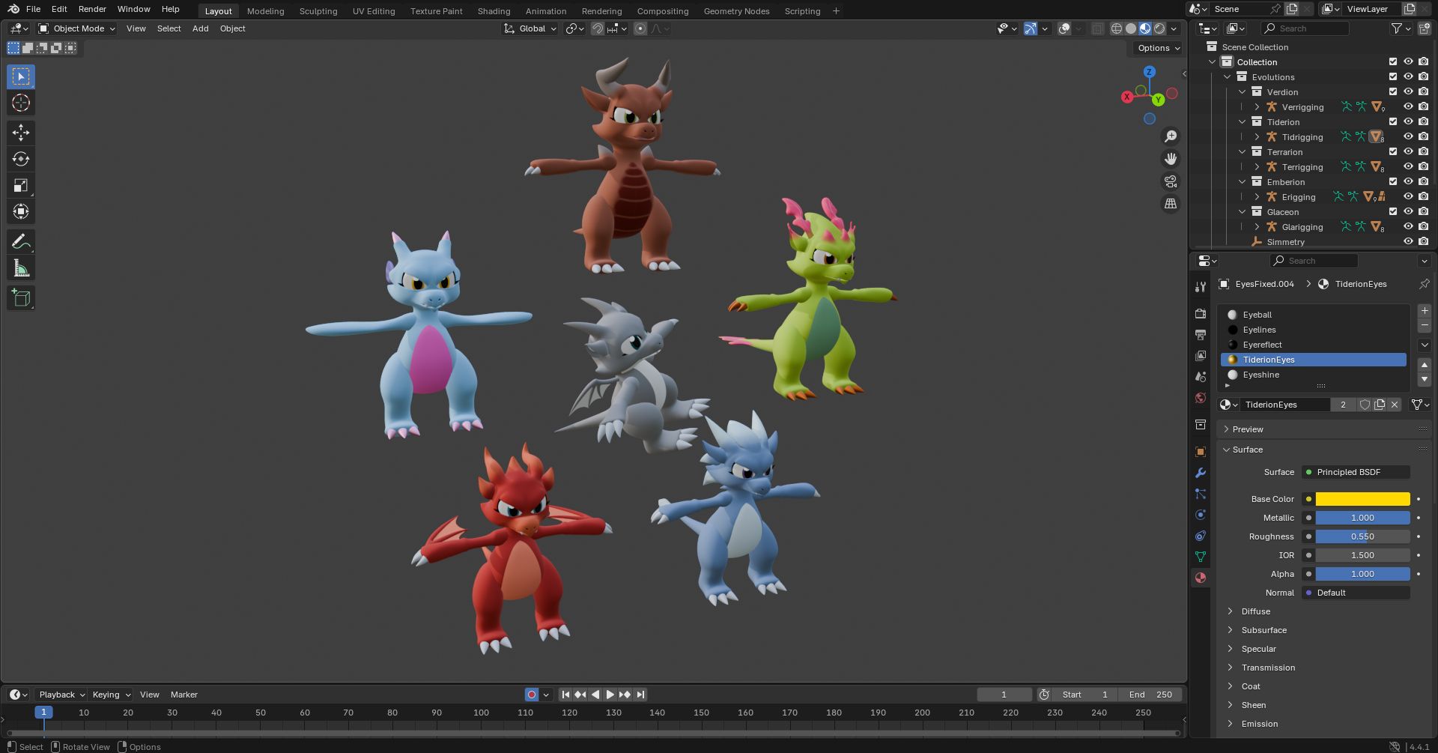The image size is (1438, 753).
Task: Click the pan view hand icon
Action: tap(1170, 159)
